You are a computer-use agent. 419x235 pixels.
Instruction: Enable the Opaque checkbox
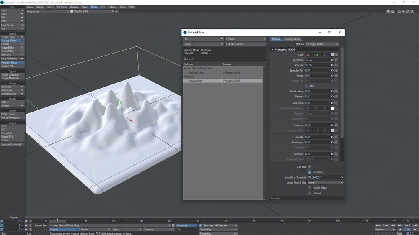pos(310,193)
